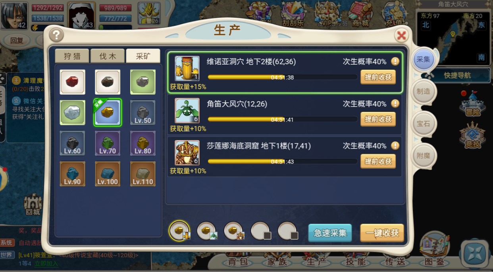Switch to the 伐木 tab
This screenshot has height=272, width=493.
coord(108,56)
